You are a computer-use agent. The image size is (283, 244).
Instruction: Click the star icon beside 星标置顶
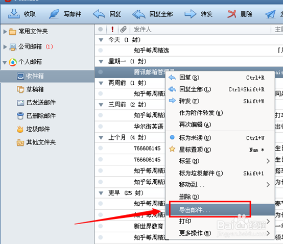[172, 149]
